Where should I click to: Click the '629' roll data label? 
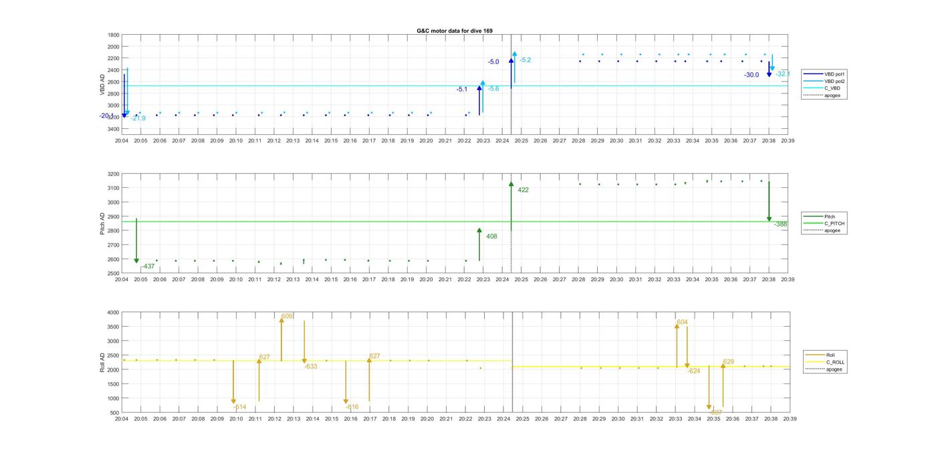pos(728,361)
